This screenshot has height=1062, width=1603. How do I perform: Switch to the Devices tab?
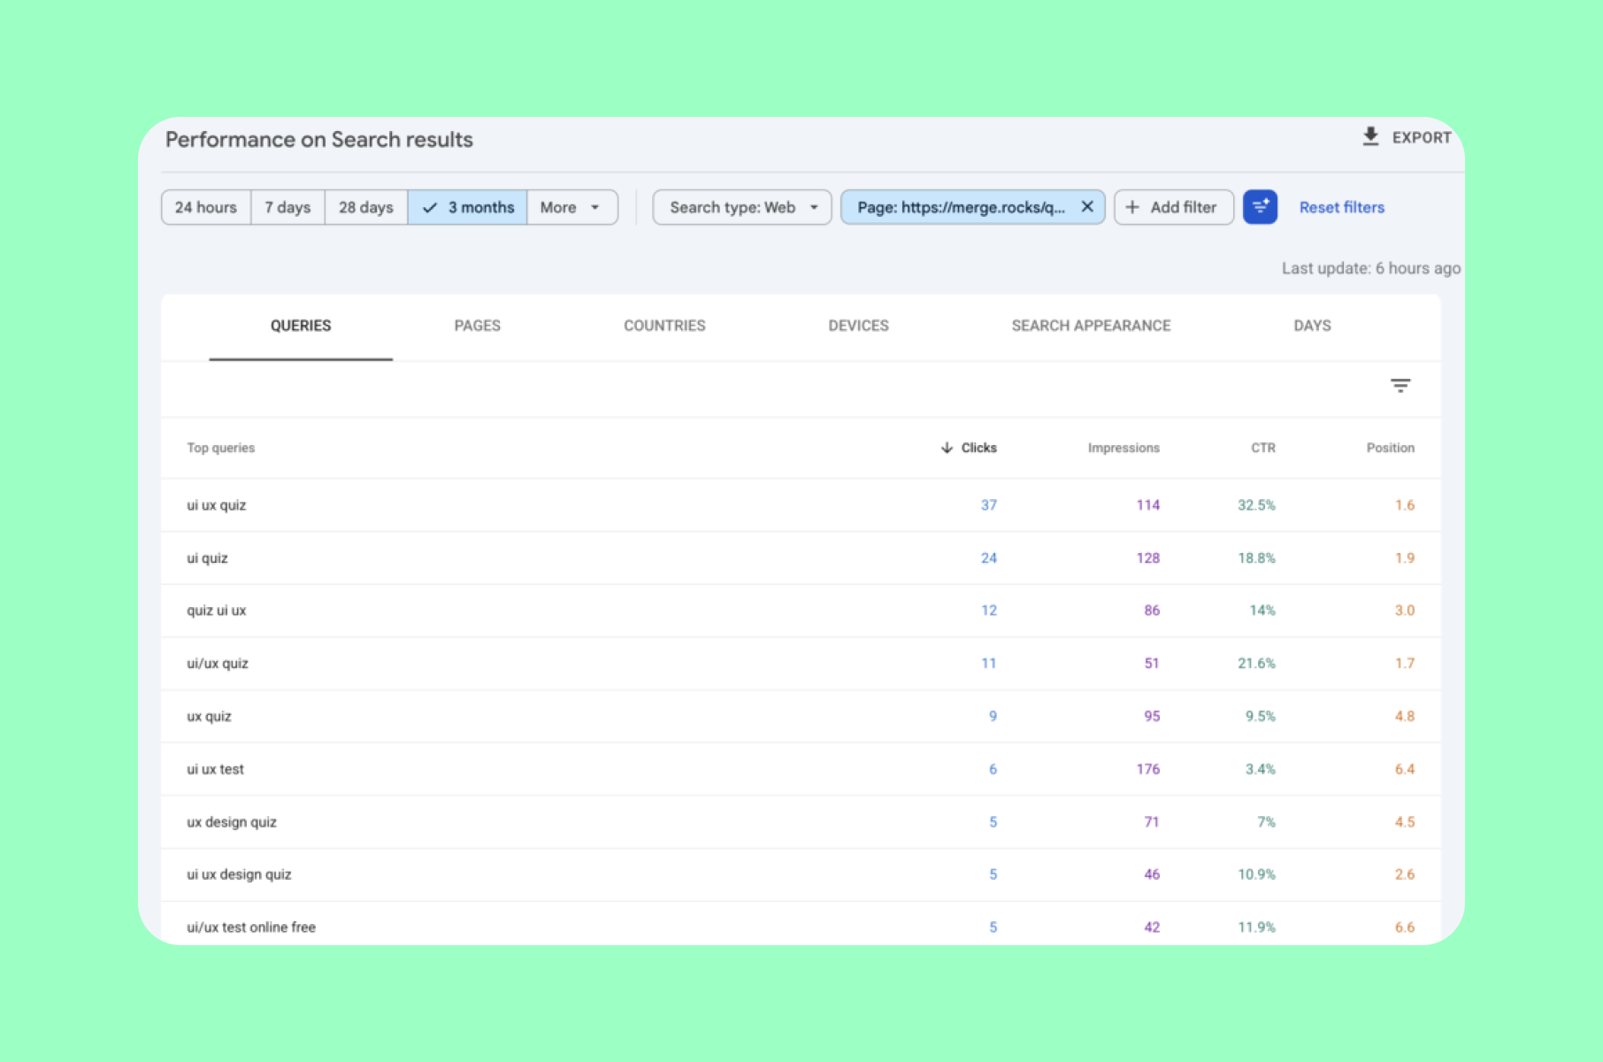point(858,326)
